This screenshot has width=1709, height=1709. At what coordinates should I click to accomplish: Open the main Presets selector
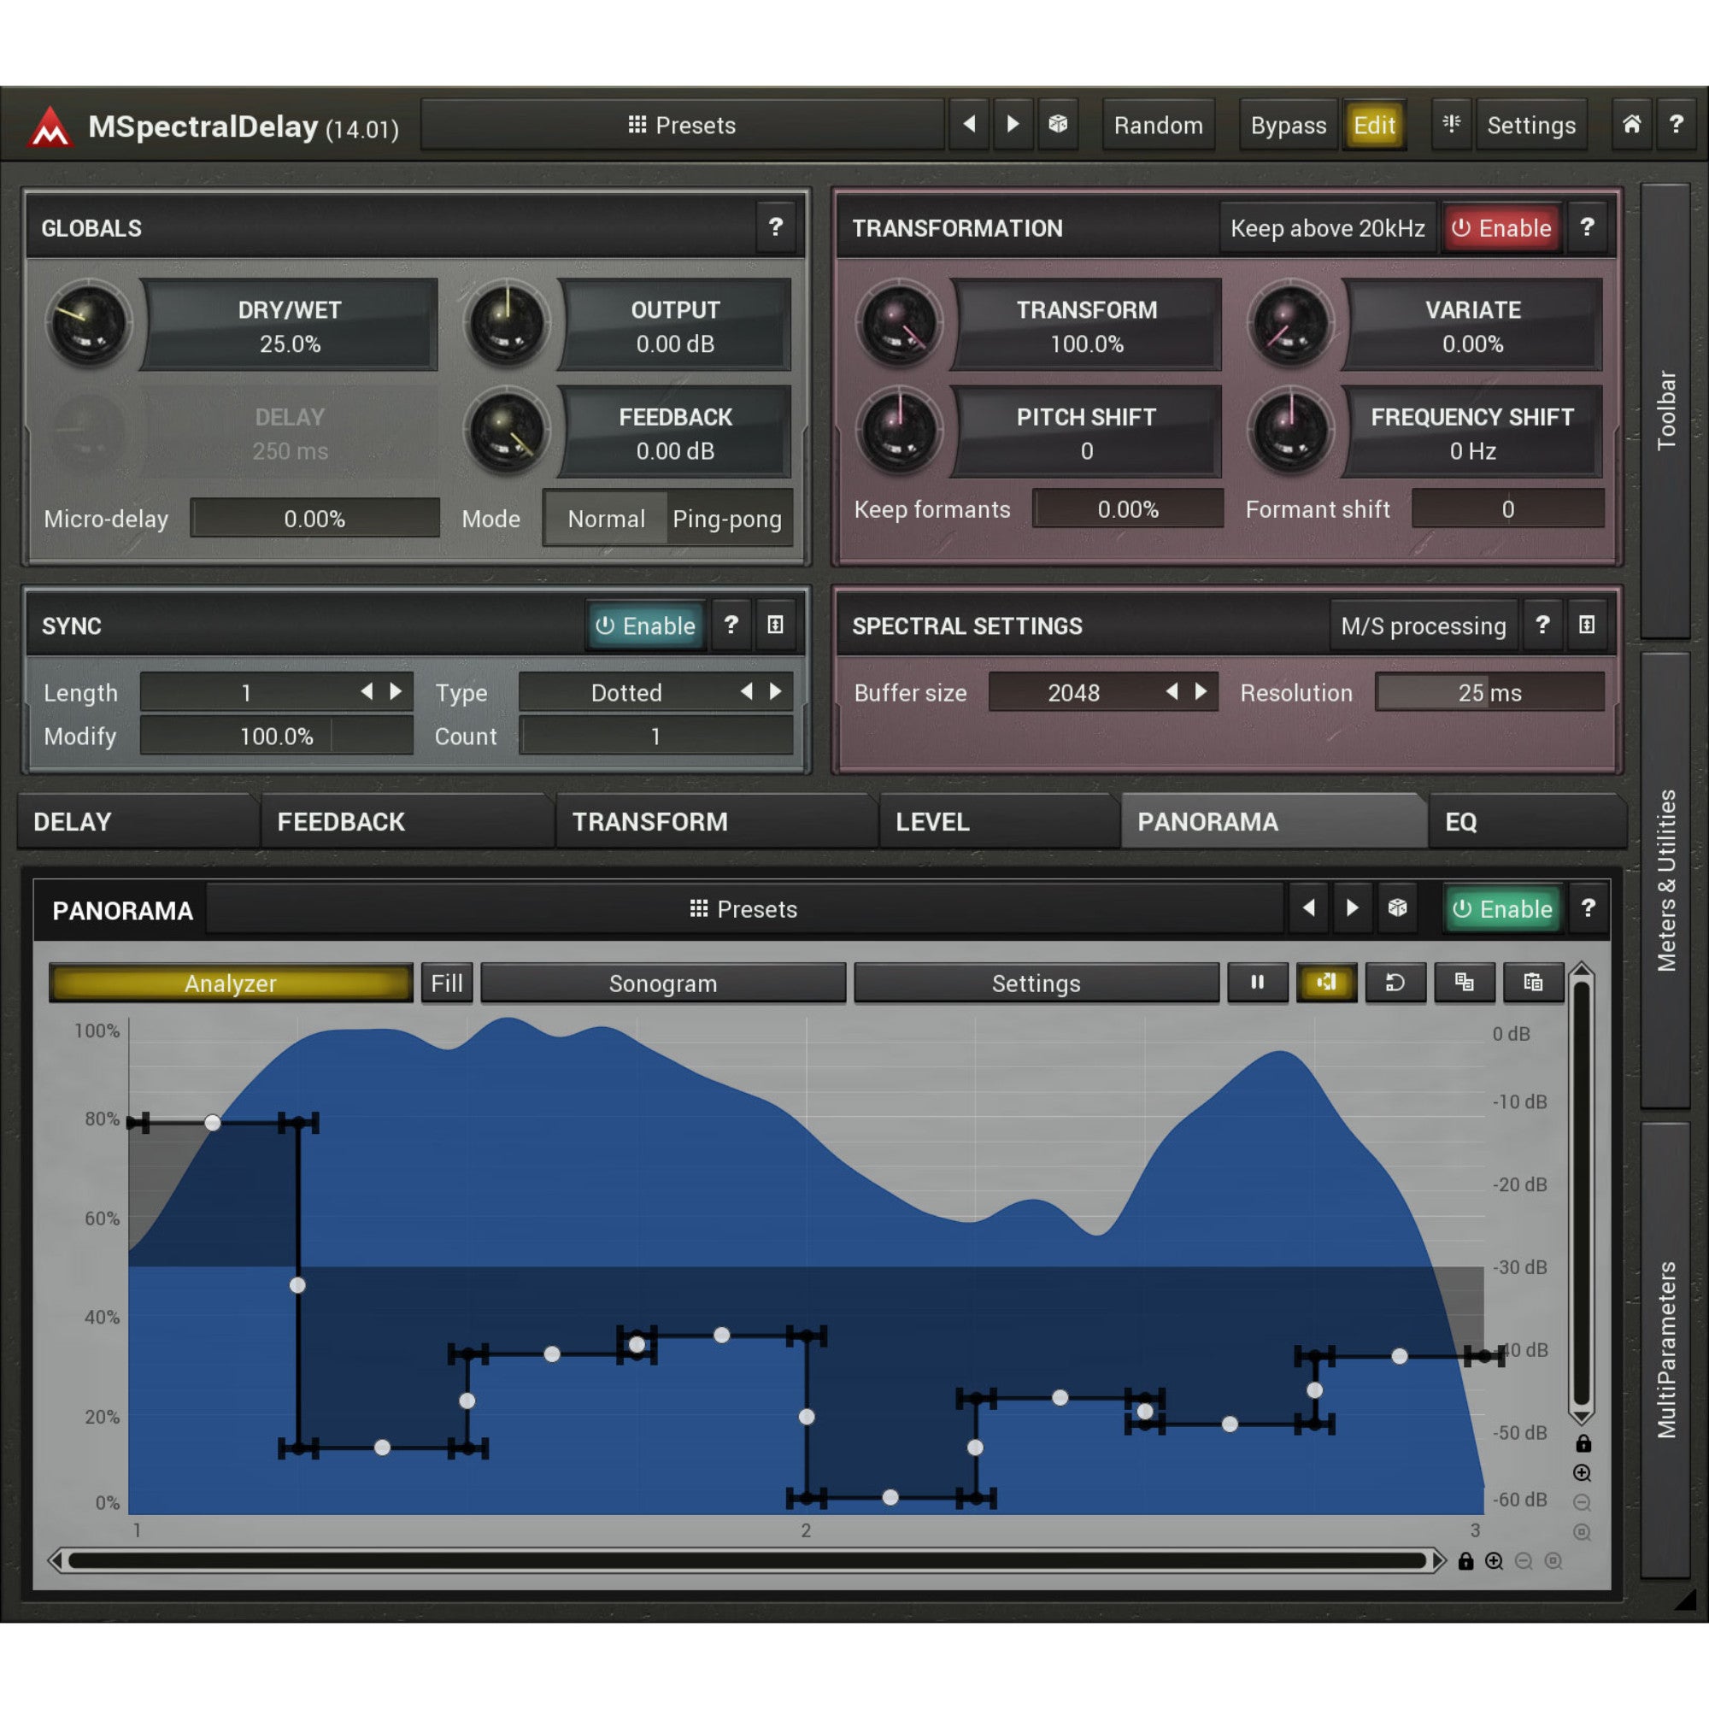pos(682,125)
